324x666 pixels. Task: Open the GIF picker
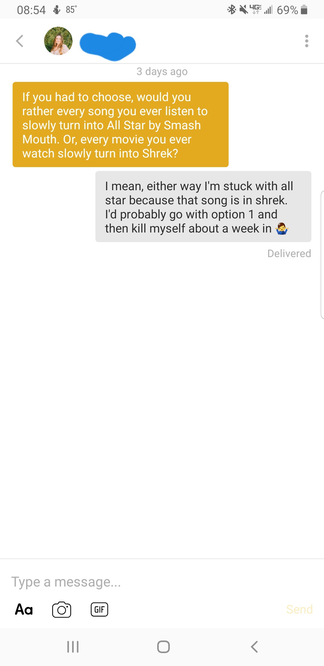99,610
